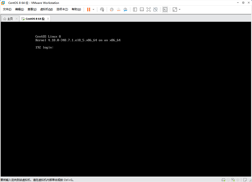Click the hard disk status icon
This screenshot has width=252, height=182.
click(224, 180)
